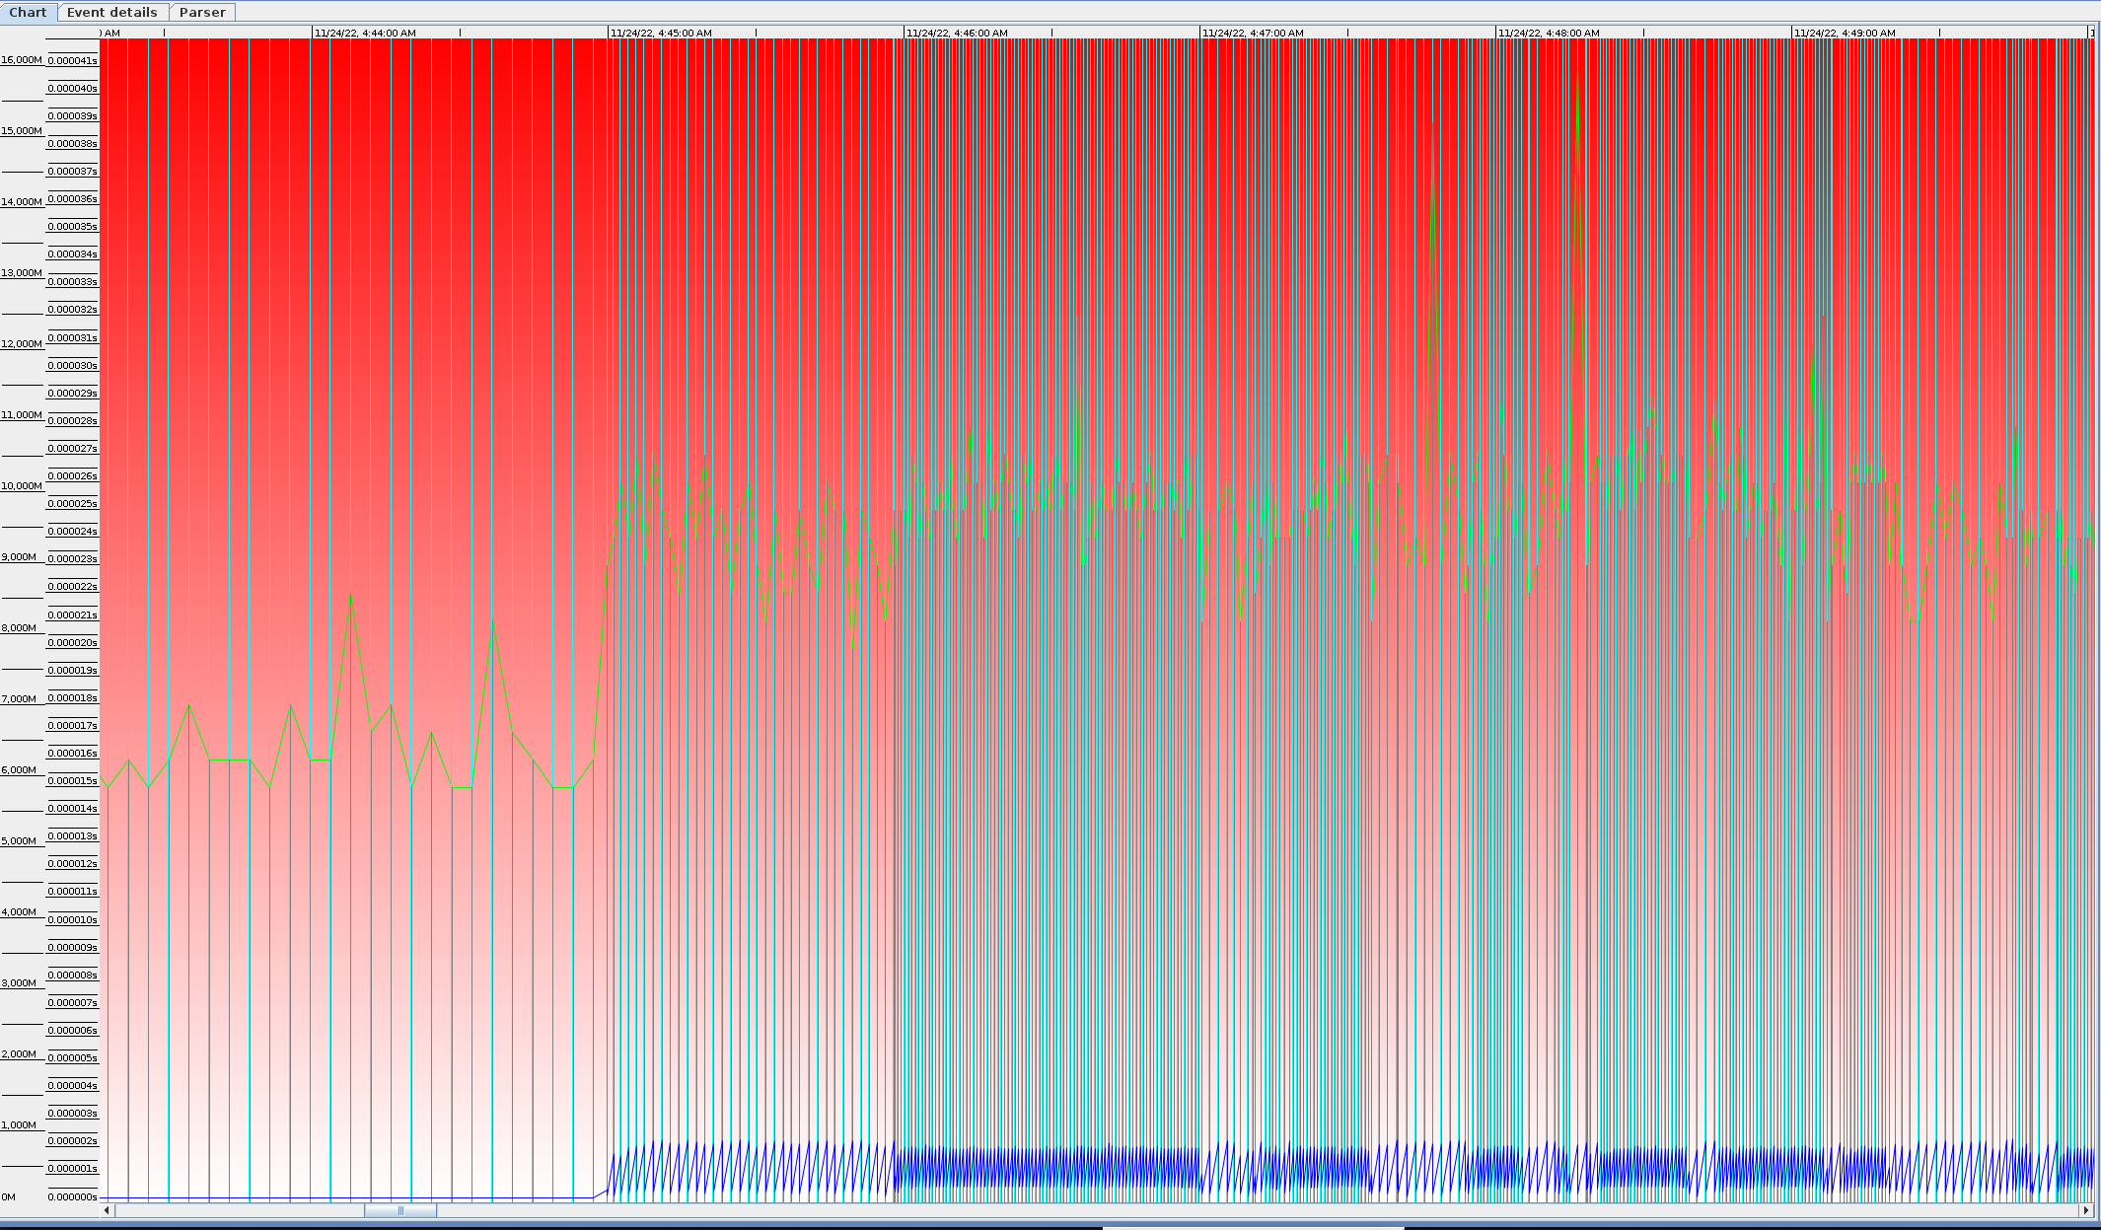The height and width of the screenshot is (1230, 2101).
Task: Click the horizontal scrollbar left arrow
Action: click(x=107, y=1210)
